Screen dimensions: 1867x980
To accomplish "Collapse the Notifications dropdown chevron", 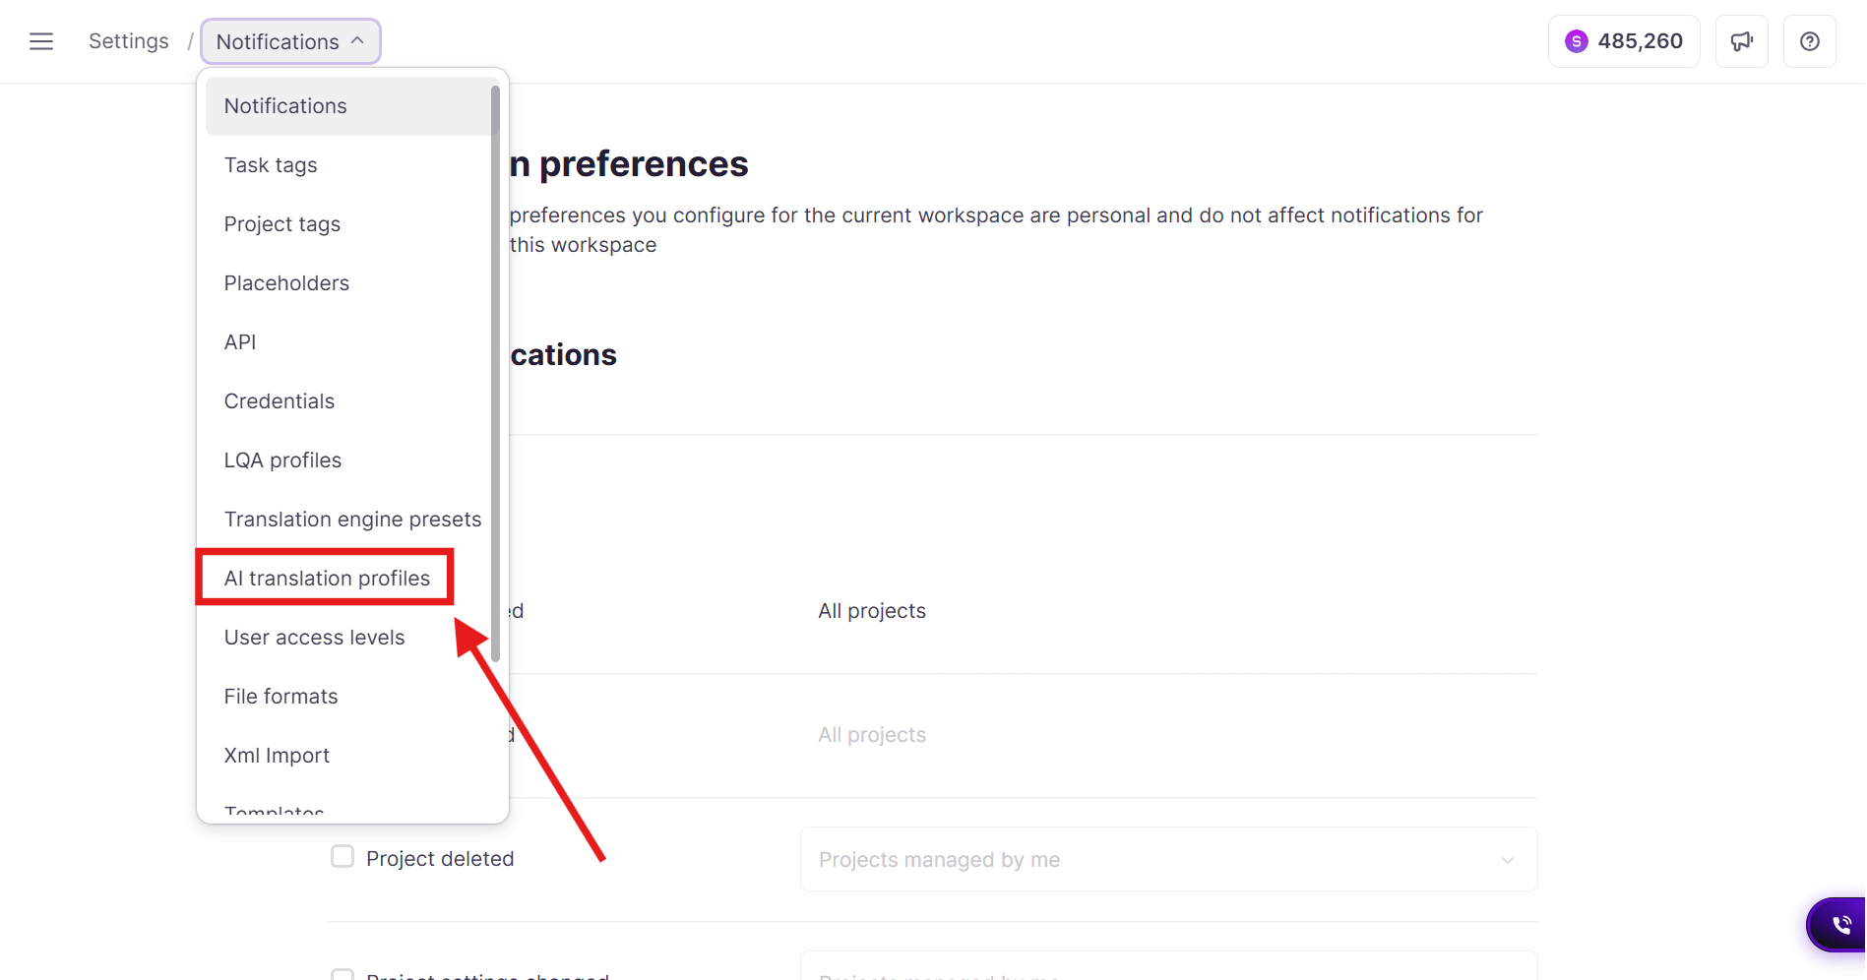I will click(358, 40).
